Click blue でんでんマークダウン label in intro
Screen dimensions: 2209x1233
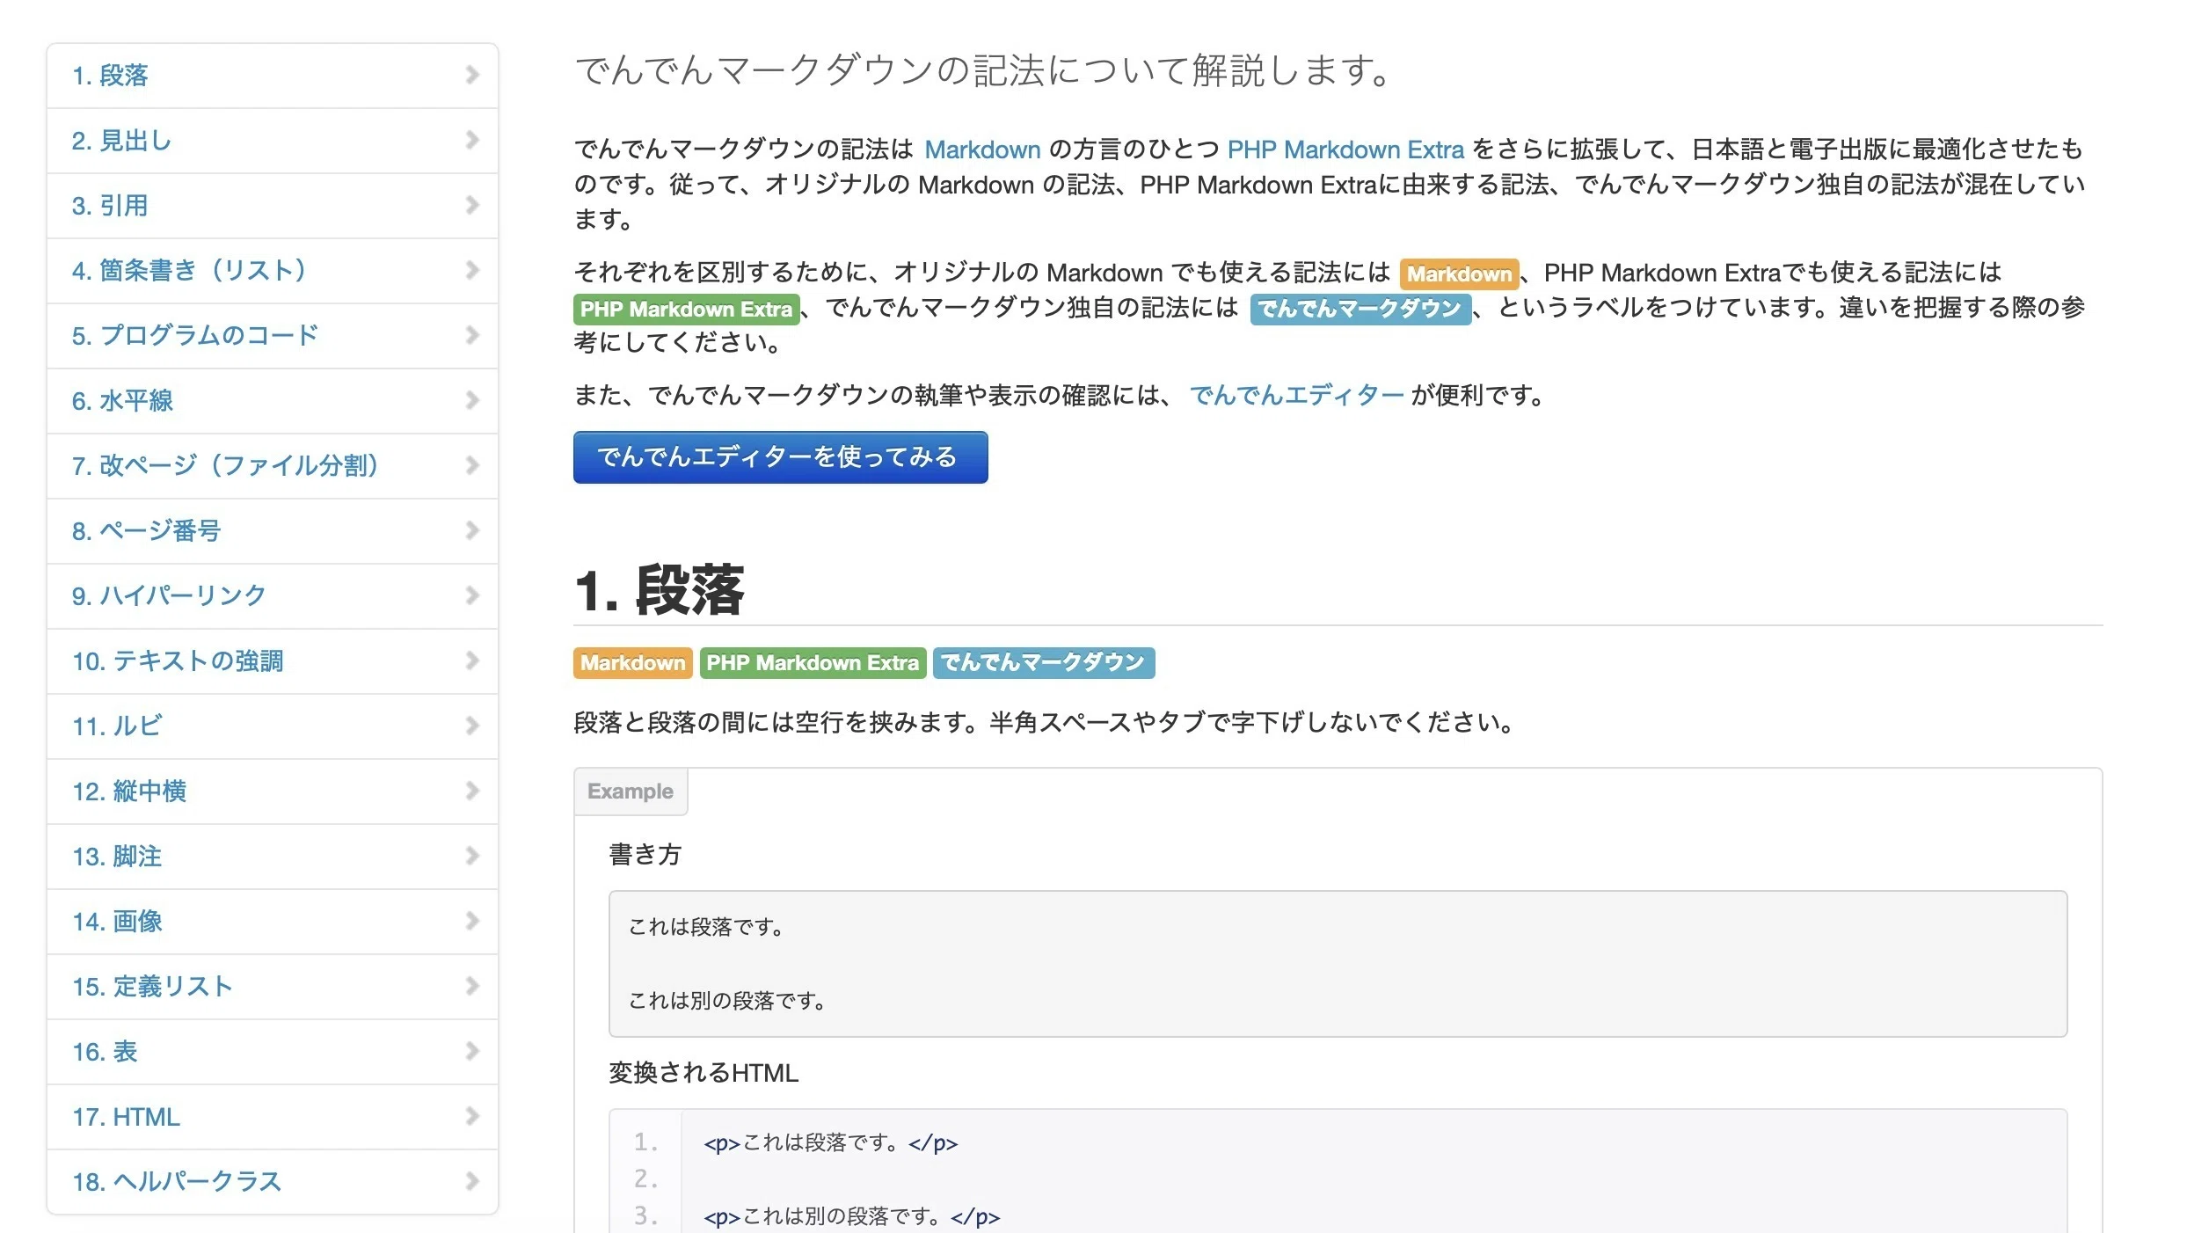[1360, 309]
